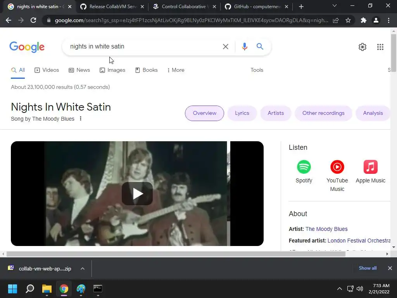The height and width of the screenshot is (298, 397).
Task: Open the Chrome profile avatar
Action: (x=376, y=20)
